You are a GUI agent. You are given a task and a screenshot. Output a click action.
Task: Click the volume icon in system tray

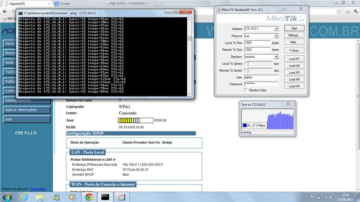tap(331, 197)
